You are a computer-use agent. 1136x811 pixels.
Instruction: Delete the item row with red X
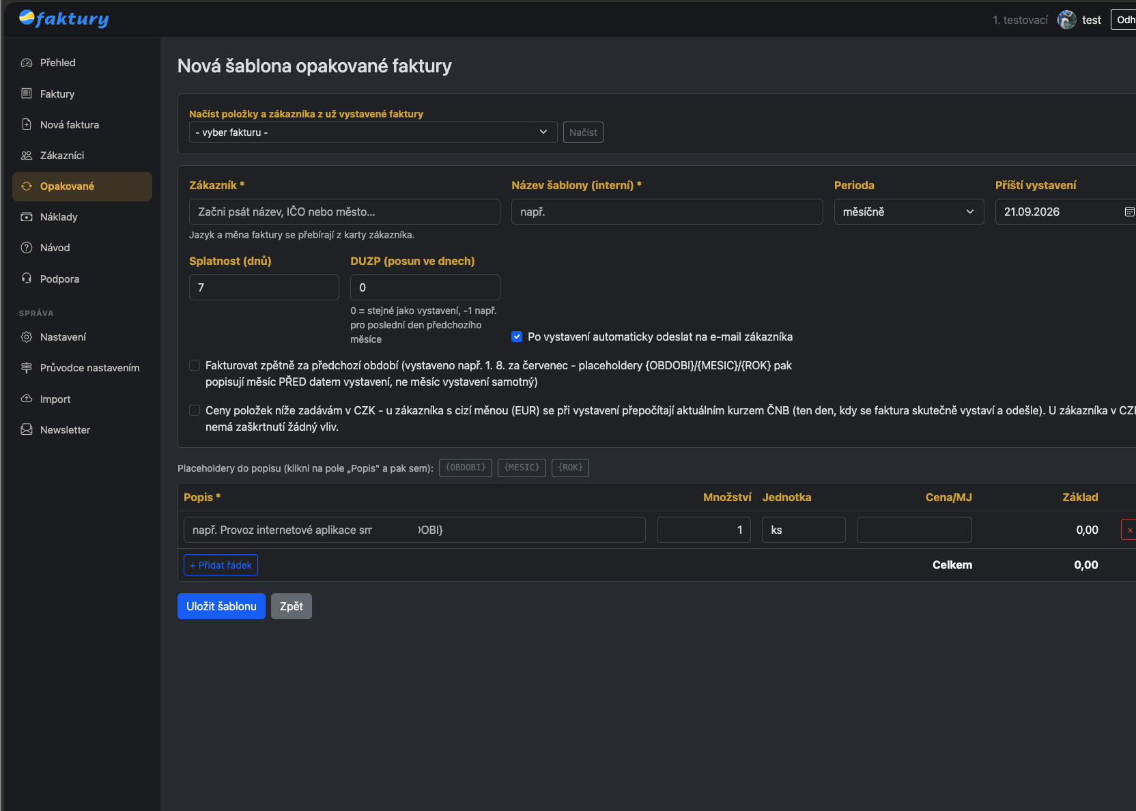[x=1129, y=530]
